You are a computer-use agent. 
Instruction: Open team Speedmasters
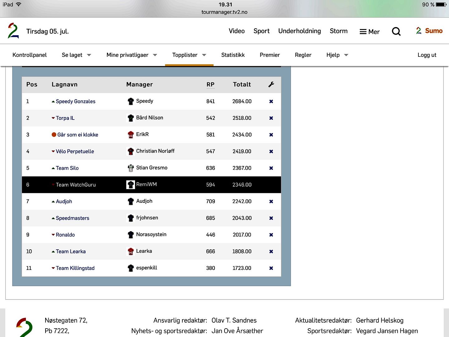coord(72,218)
